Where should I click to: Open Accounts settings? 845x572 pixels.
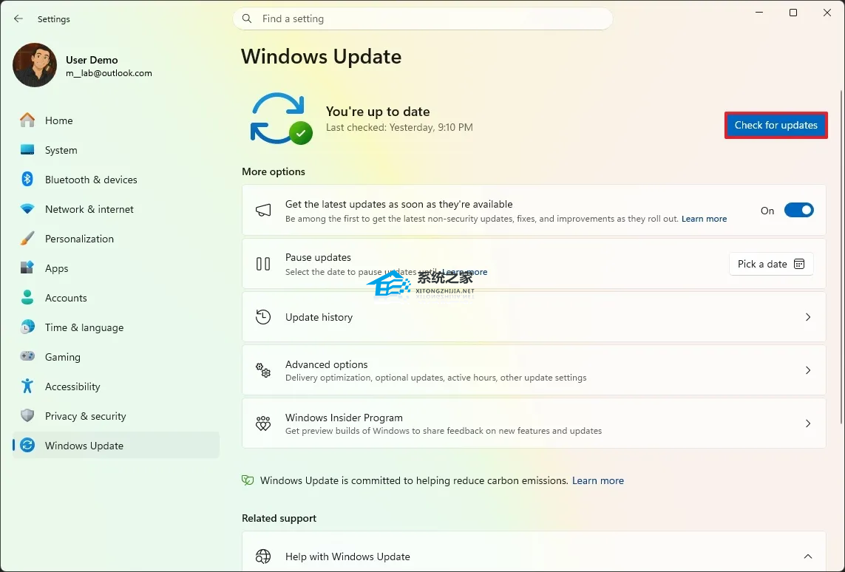coord(115,298)
